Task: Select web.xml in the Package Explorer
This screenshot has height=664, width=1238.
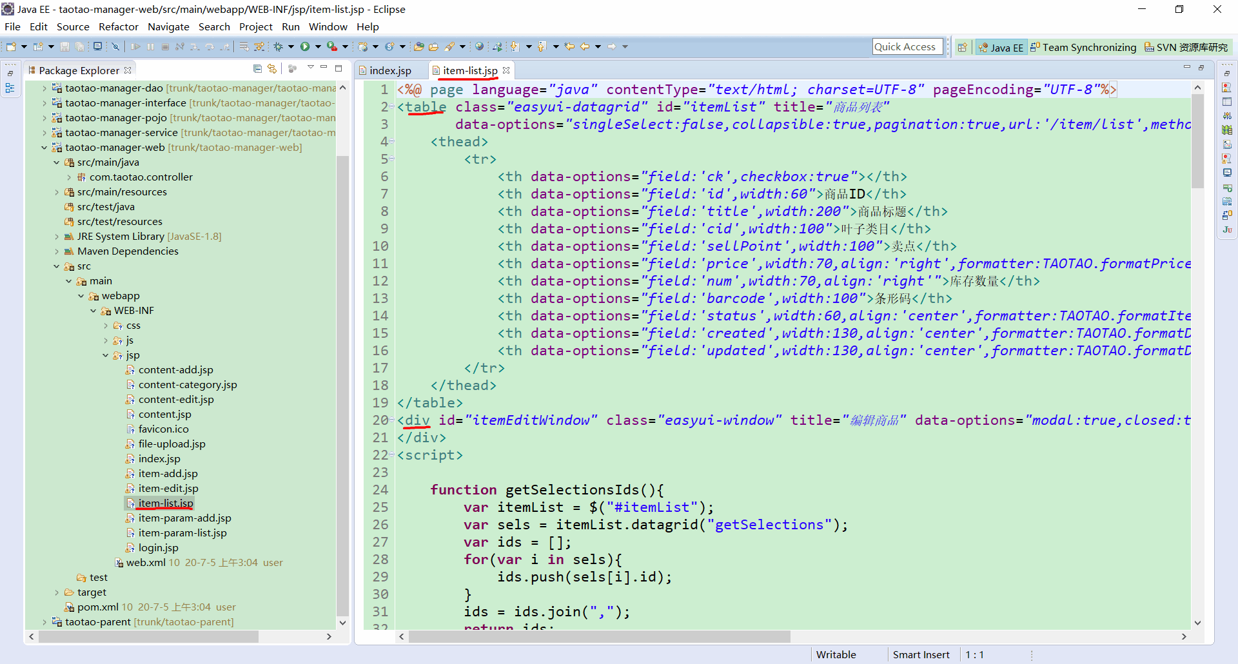Action: click(x=146, y=563)
